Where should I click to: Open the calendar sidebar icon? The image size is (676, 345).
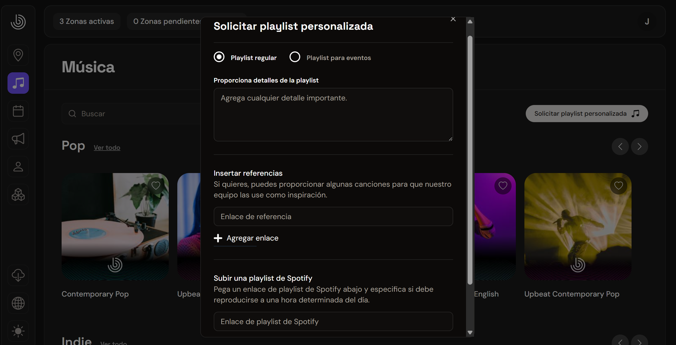(18, 111)
